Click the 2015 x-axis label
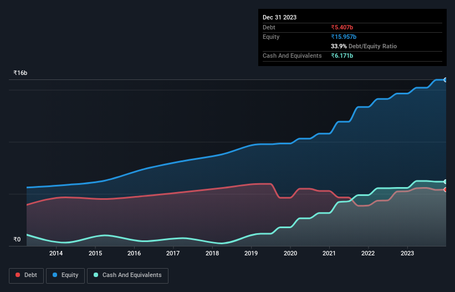Image resolution: width=455 pixels, height=292 pixels. (95, 253)
